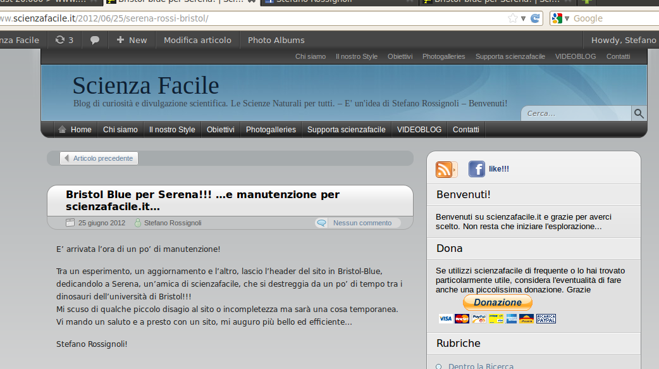Click Modifica articolo in admin bar
The width and height of the screenshot is (659, 369).
tap(197, 40)
